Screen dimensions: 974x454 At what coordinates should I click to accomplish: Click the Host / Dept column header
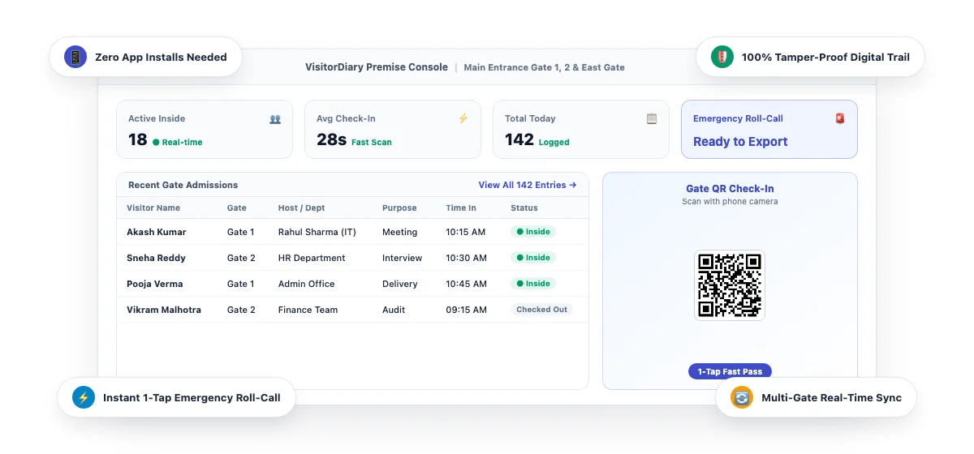(302, 208)
